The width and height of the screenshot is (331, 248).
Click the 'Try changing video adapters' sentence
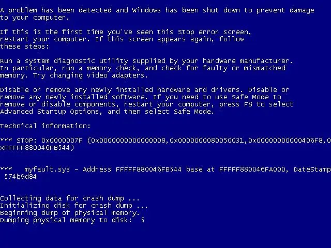[91, 75]
